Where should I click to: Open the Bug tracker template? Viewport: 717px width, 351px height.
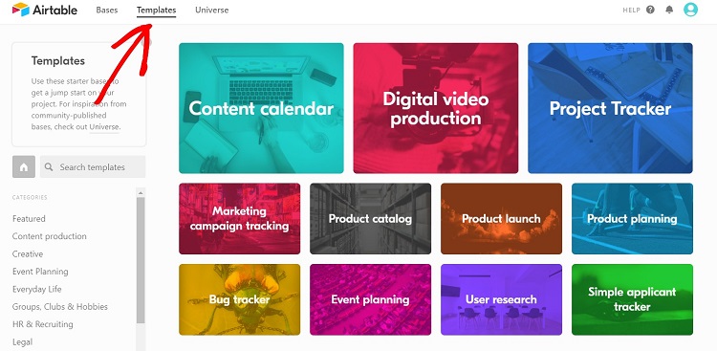(x=240, y=299)
